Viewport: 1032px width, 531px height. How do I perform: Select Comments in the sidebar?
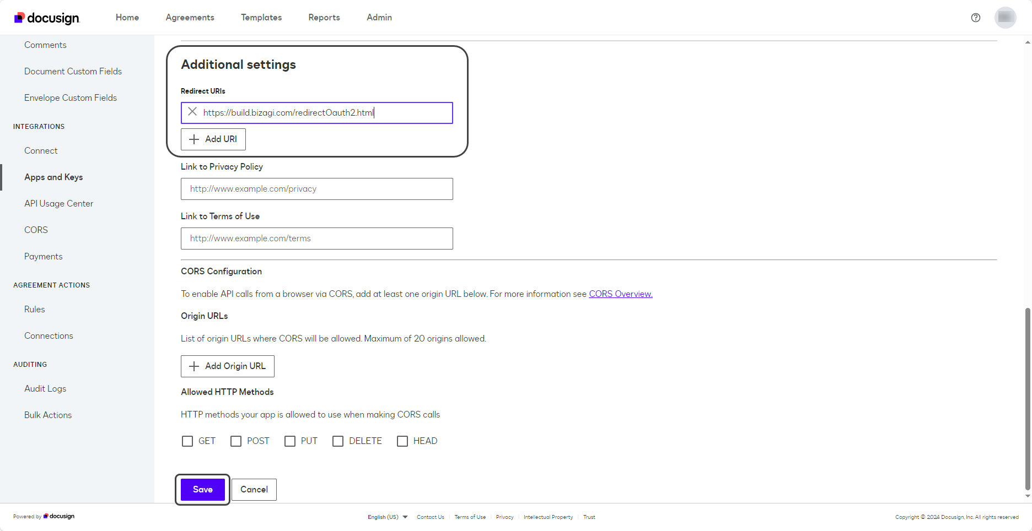(x=45, y=45)
